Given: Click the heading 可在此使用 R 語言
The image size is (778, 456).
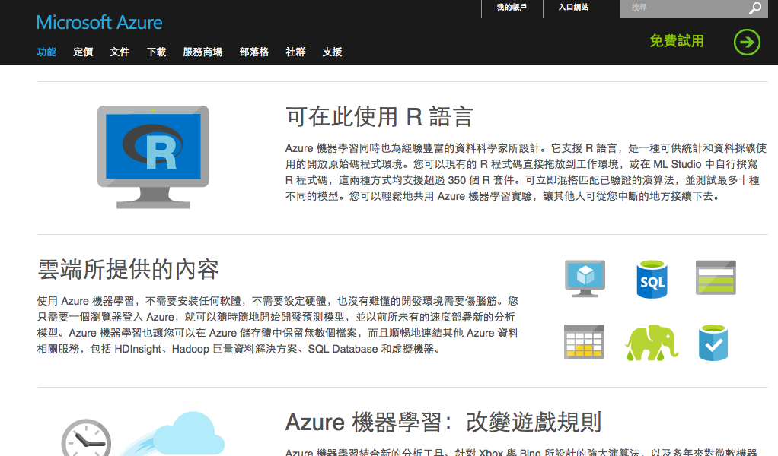Looking at the screenshot, I should (379, 117).
